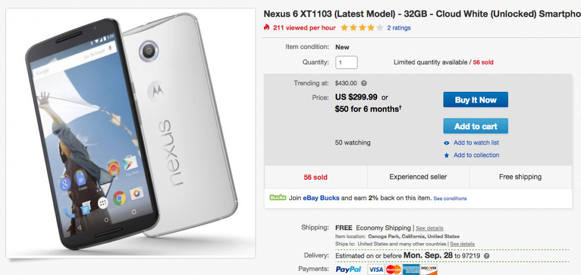Screen dimensions: 581x275
Task: Click the American Express card icon
Action: [x=411, y=270]
